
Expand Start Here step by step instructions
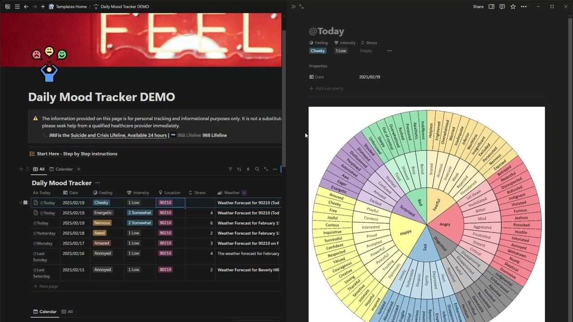coord(77,154)
